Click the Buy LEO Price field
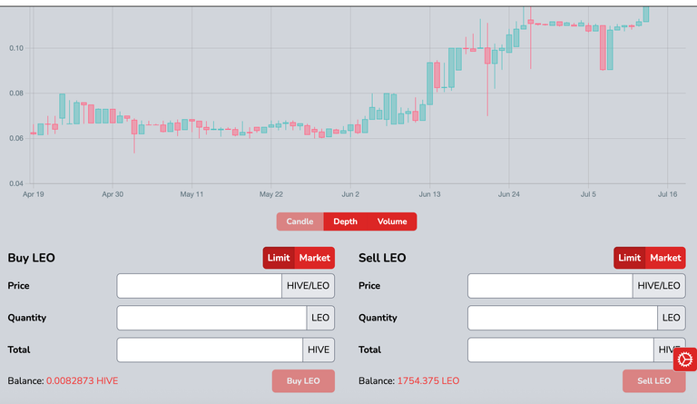This screenshot has height=404, width=697. point(199,286)
